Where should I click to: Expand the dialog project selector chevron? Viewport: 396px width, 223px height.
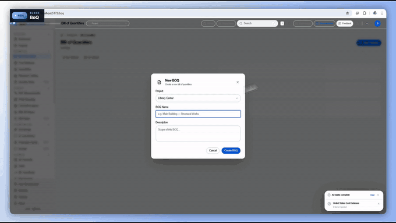point(236,98)
